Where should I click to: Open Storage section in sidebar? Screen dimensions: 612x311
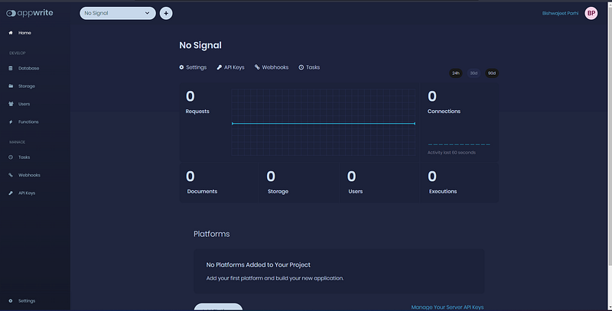[27, 86]
